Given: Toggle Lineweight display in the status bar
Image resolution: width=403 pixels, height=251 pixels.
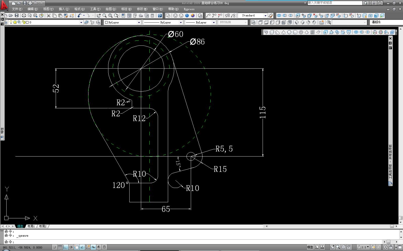Looking at the screenshot, I should [99, 247].
